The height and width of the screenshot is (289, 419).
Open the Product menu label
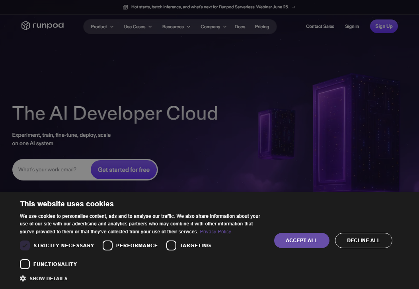99,27
